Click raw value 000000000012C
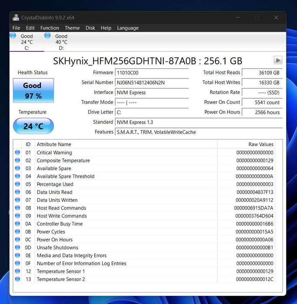Screen dimensions: 297x304 pyautogui.click(x=254, y=279)
